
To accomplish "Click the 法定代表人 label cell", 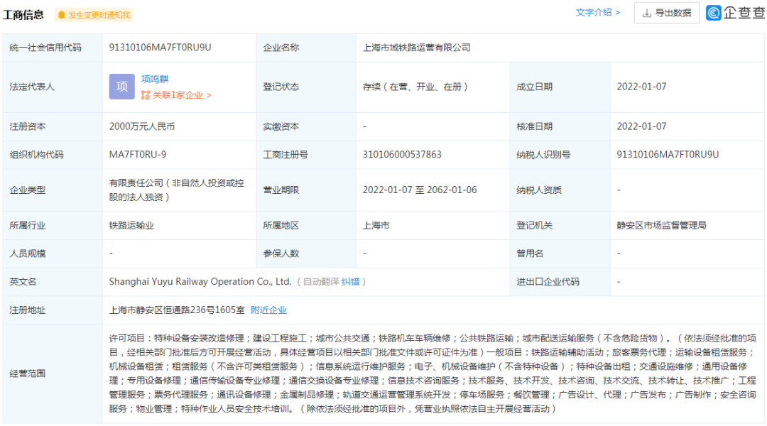I will [x=53, y=87].
